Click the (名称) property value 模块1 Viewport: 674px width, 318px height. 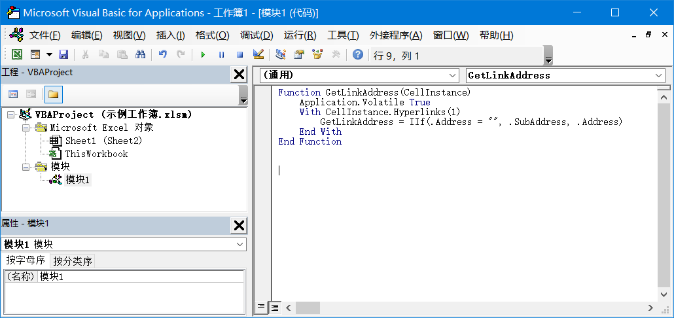(141, 277)
